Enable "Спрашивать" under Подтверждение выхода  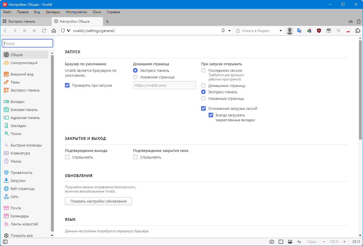[x=68, y=157]
